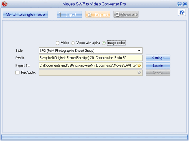The image size is (189, 141).
Task: Go to step 1 Input tab
Action: [70, 14]
